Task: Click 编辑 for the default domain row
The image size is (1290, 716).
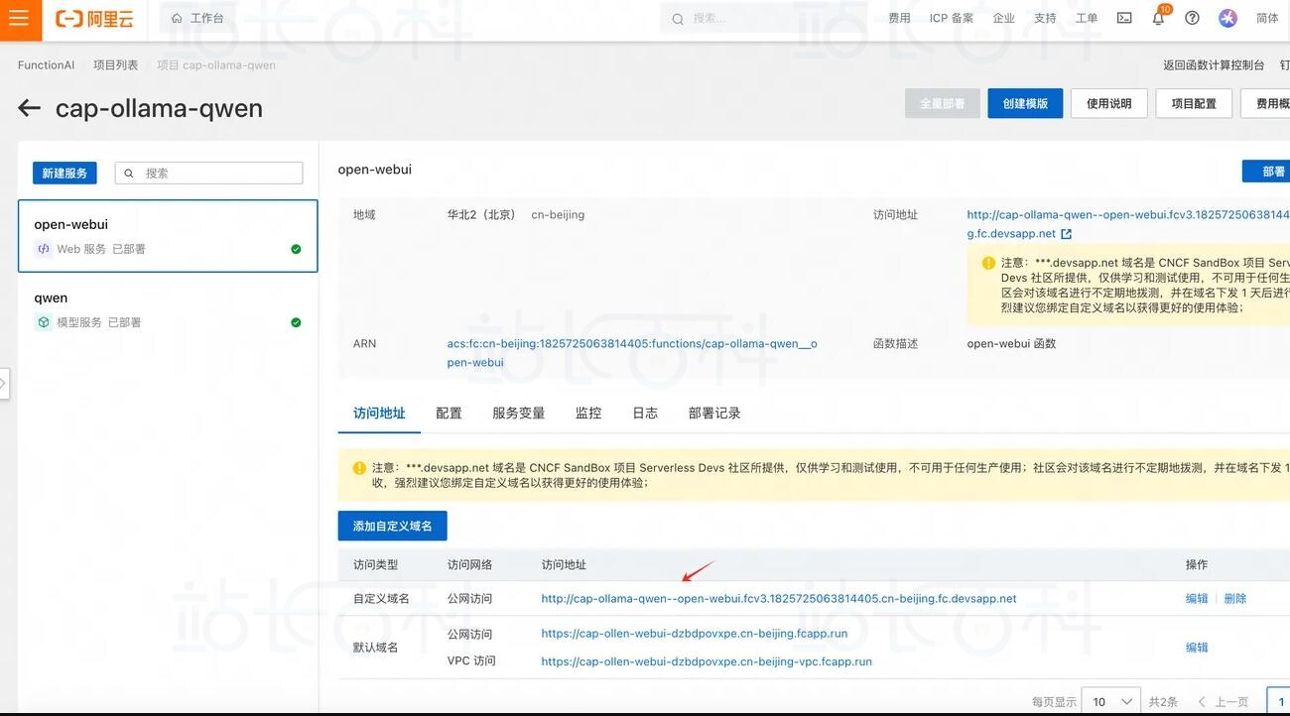Action: click(1197, 647)
